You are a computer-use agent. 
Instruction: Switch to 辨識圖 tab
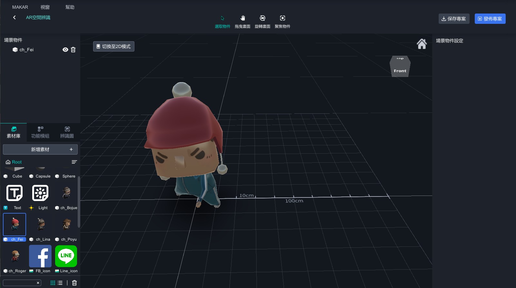tap(67, 132)
